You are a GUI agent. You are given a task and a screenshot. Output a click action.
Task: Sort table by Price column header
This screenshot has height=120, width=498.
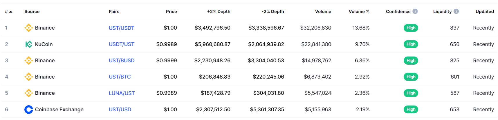(x=171, y=12)
